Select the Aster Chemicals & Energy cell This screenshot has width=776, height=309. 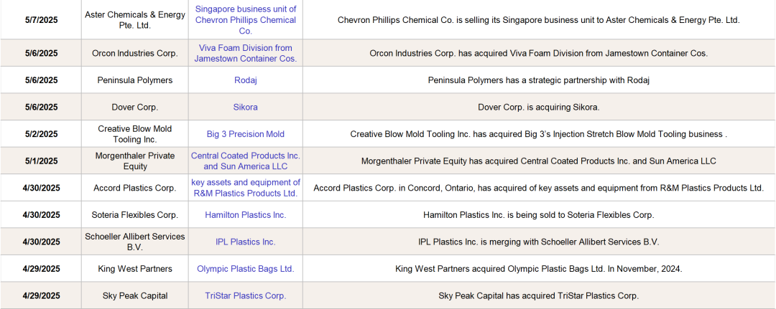click(134, 20)
